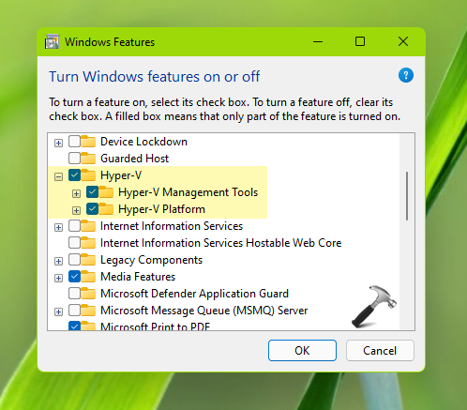Select the Hyper-V Management Tools label
Image resolution: width=467 pixels, height=410 pixels.
(x=188, y=192)
